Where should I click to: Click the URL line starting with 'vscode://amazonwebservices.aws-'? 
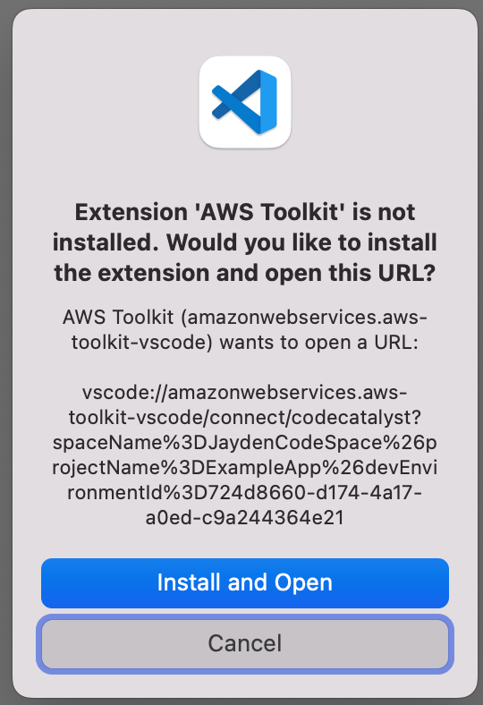245,393
